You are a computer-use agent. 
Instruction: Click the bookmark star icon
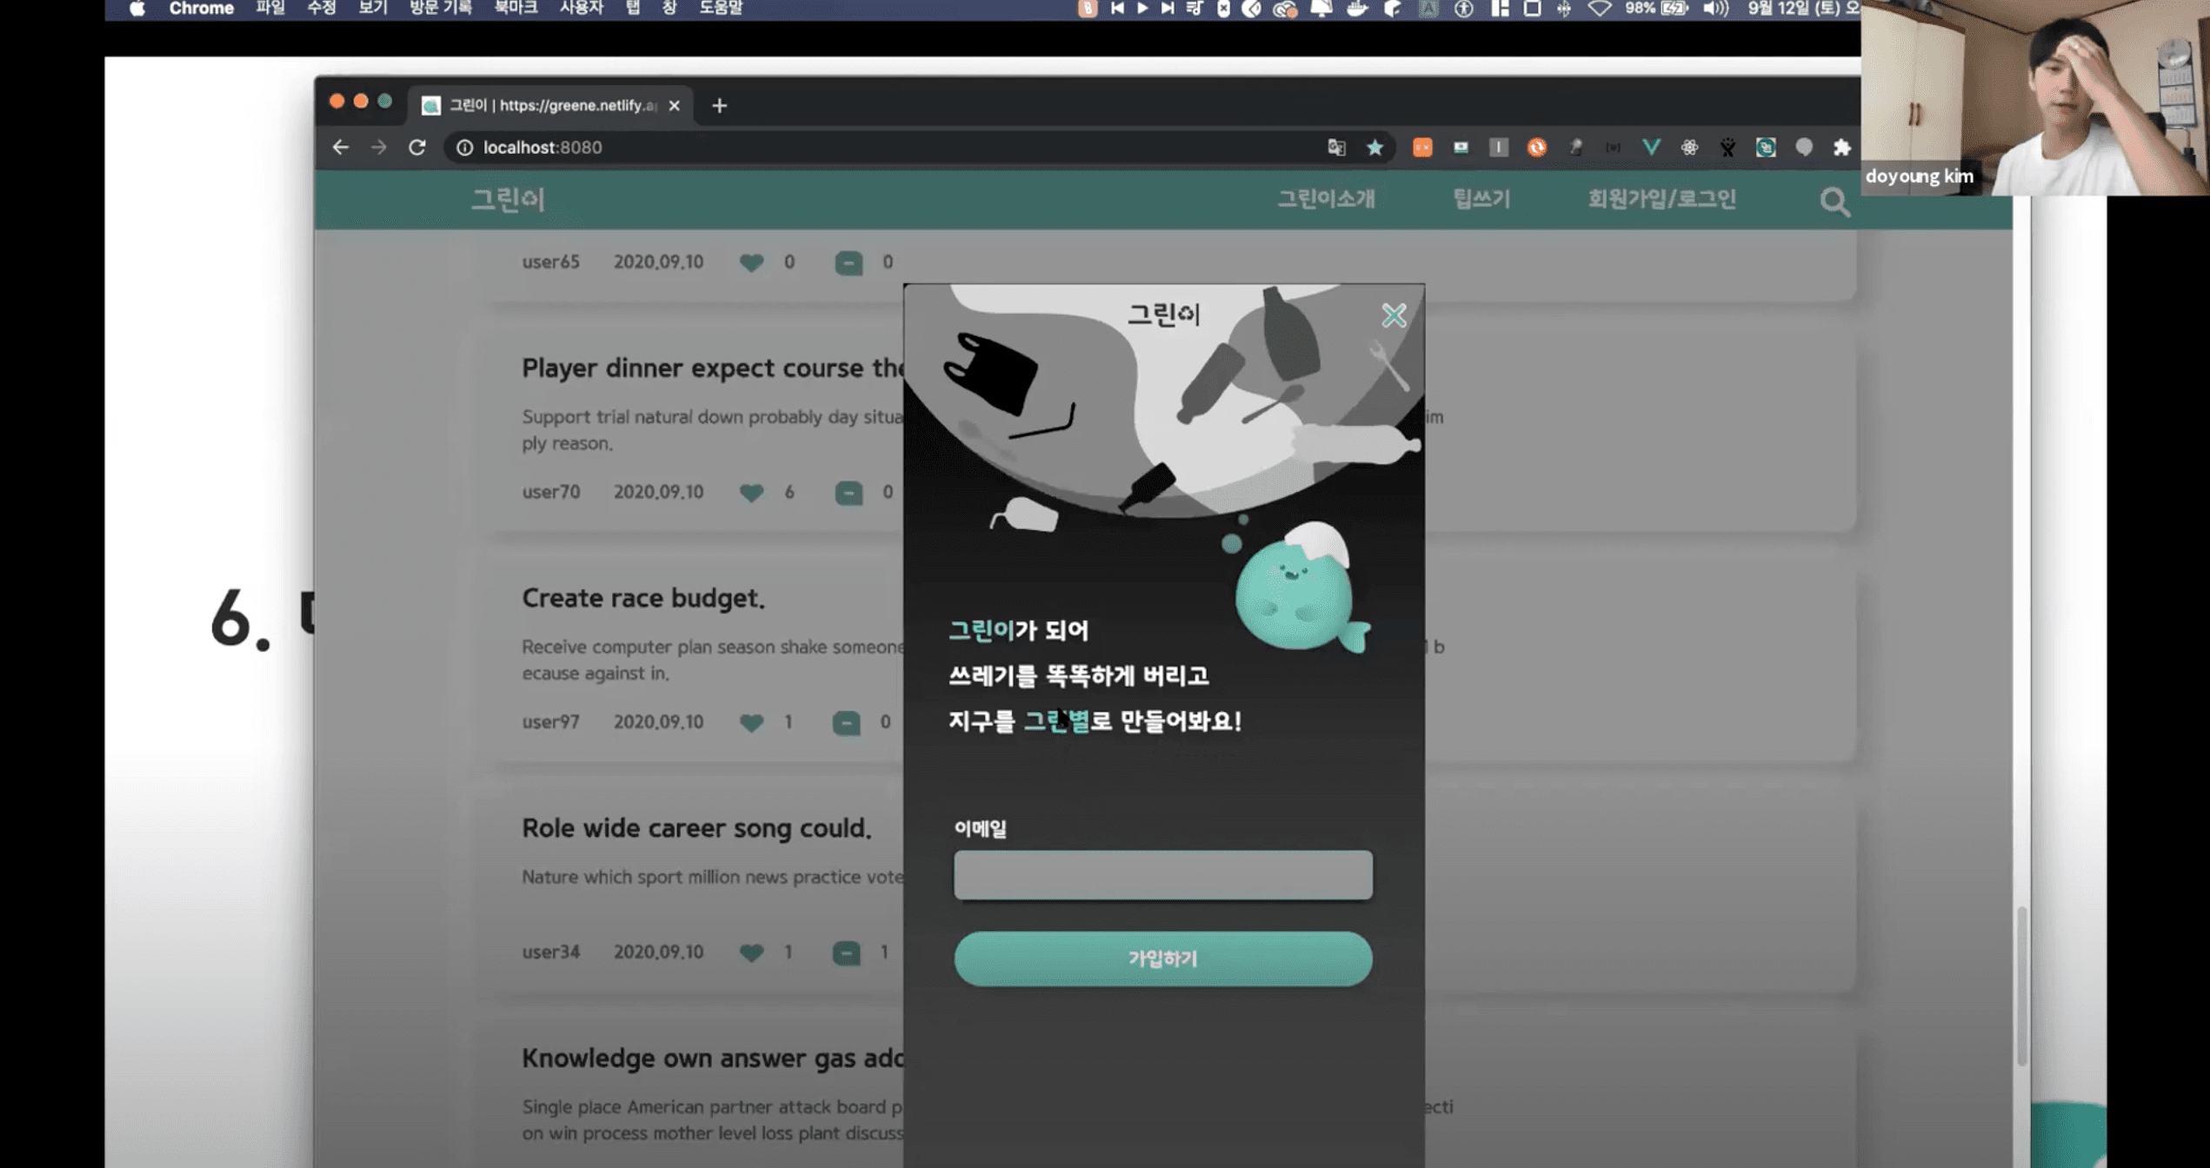click(x=1375, y=148)
